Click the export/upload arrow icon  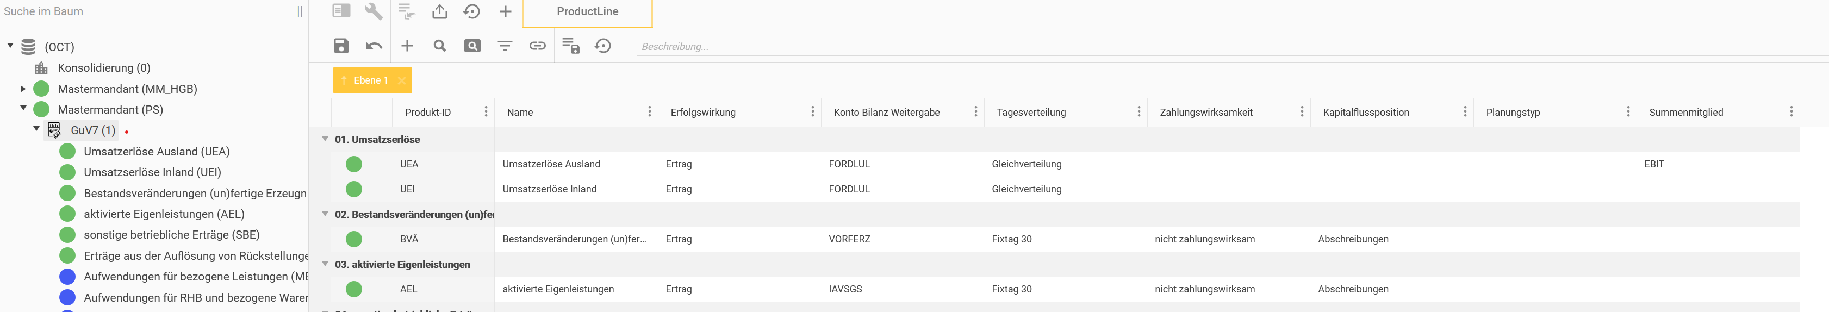coord(439,11)
